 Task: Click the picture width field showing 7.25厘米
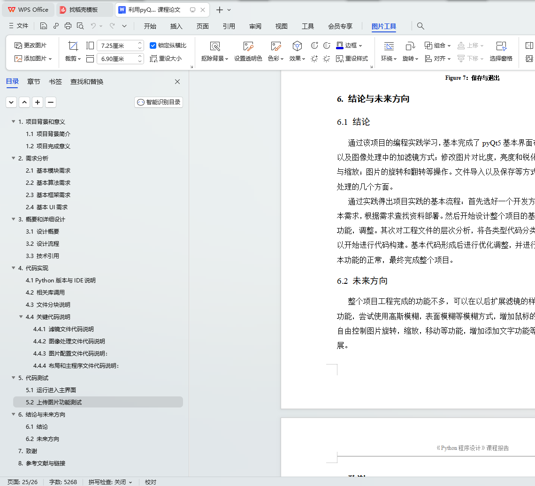coord(120,46)
